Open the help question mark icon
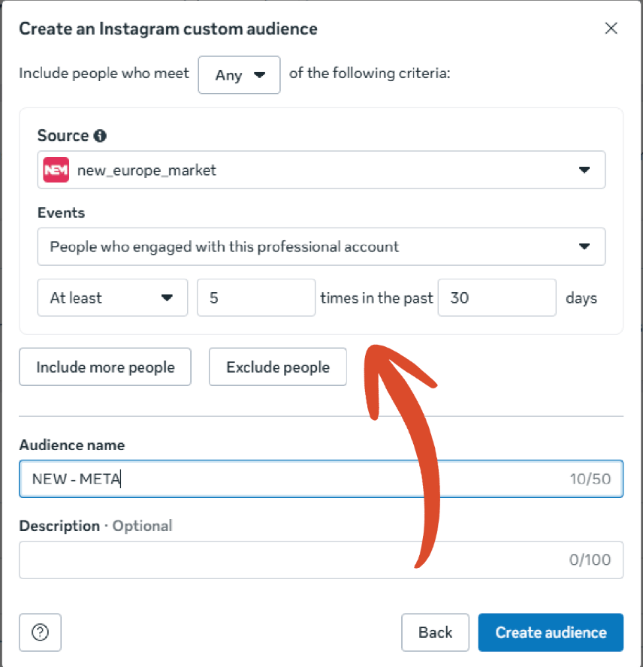Screen dimensions: 643x667 pyautogui.click(x=40, y=632)
